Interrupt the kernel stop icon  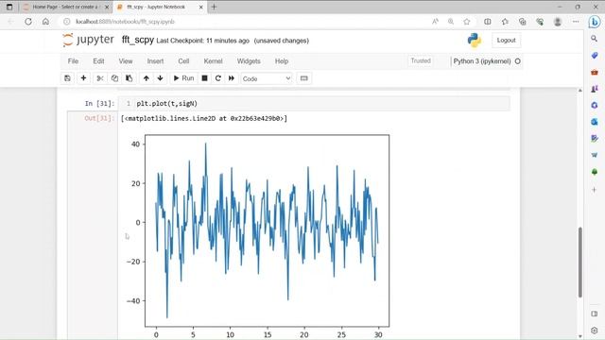204,78
